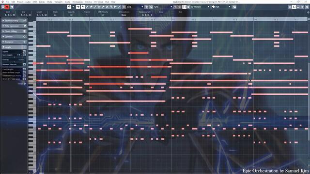Toggle Between Selected option

click(24, 64)
